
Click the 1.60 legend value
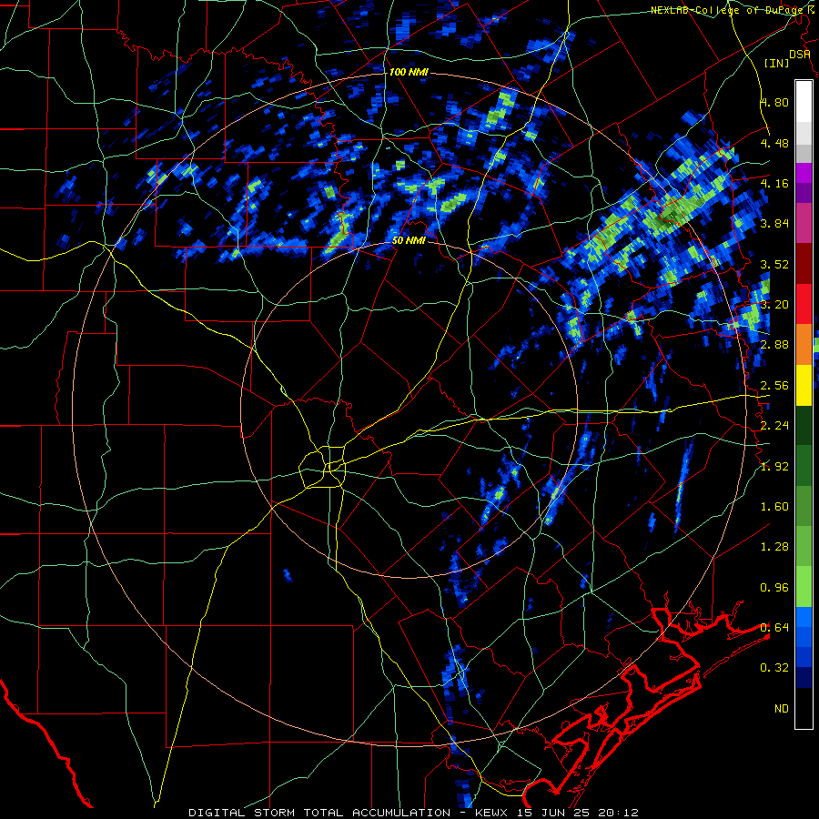coord(774,507)
